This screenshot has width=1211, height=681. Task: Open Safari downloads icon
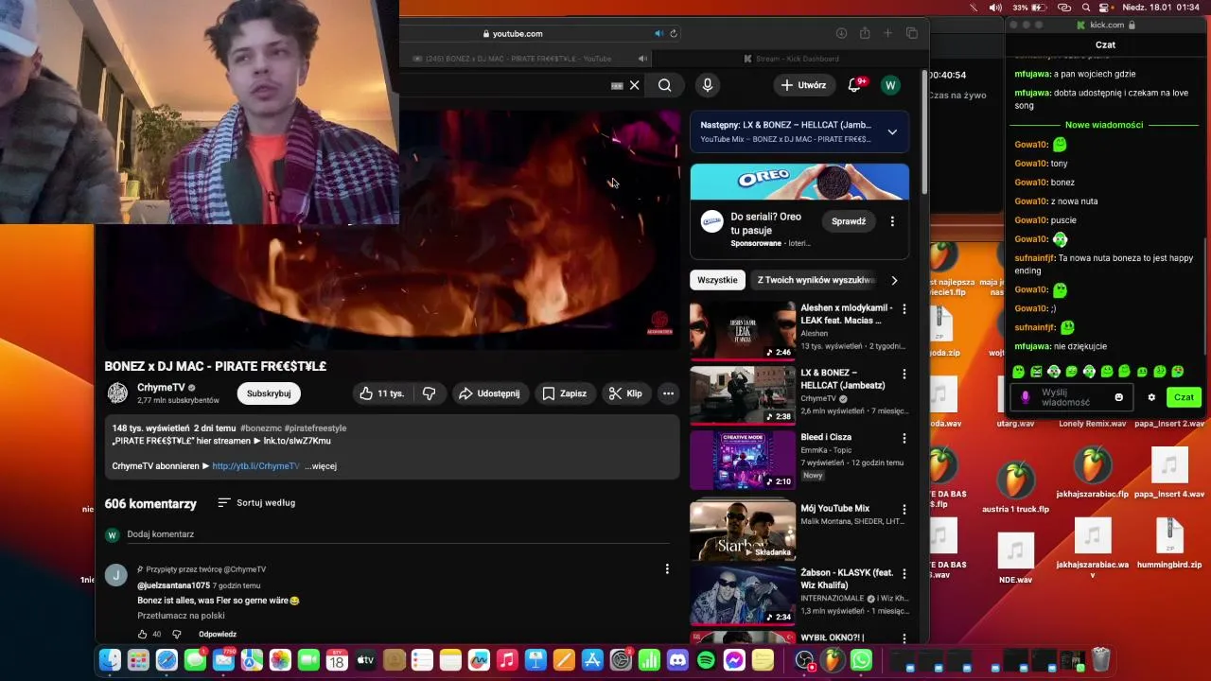(x=841, y=33)
